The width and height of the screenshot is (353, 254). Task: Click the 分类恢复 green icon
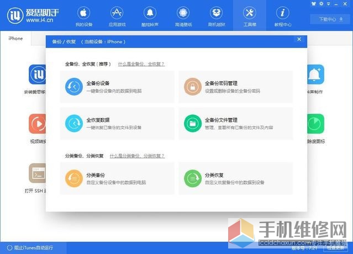point(193,178)
